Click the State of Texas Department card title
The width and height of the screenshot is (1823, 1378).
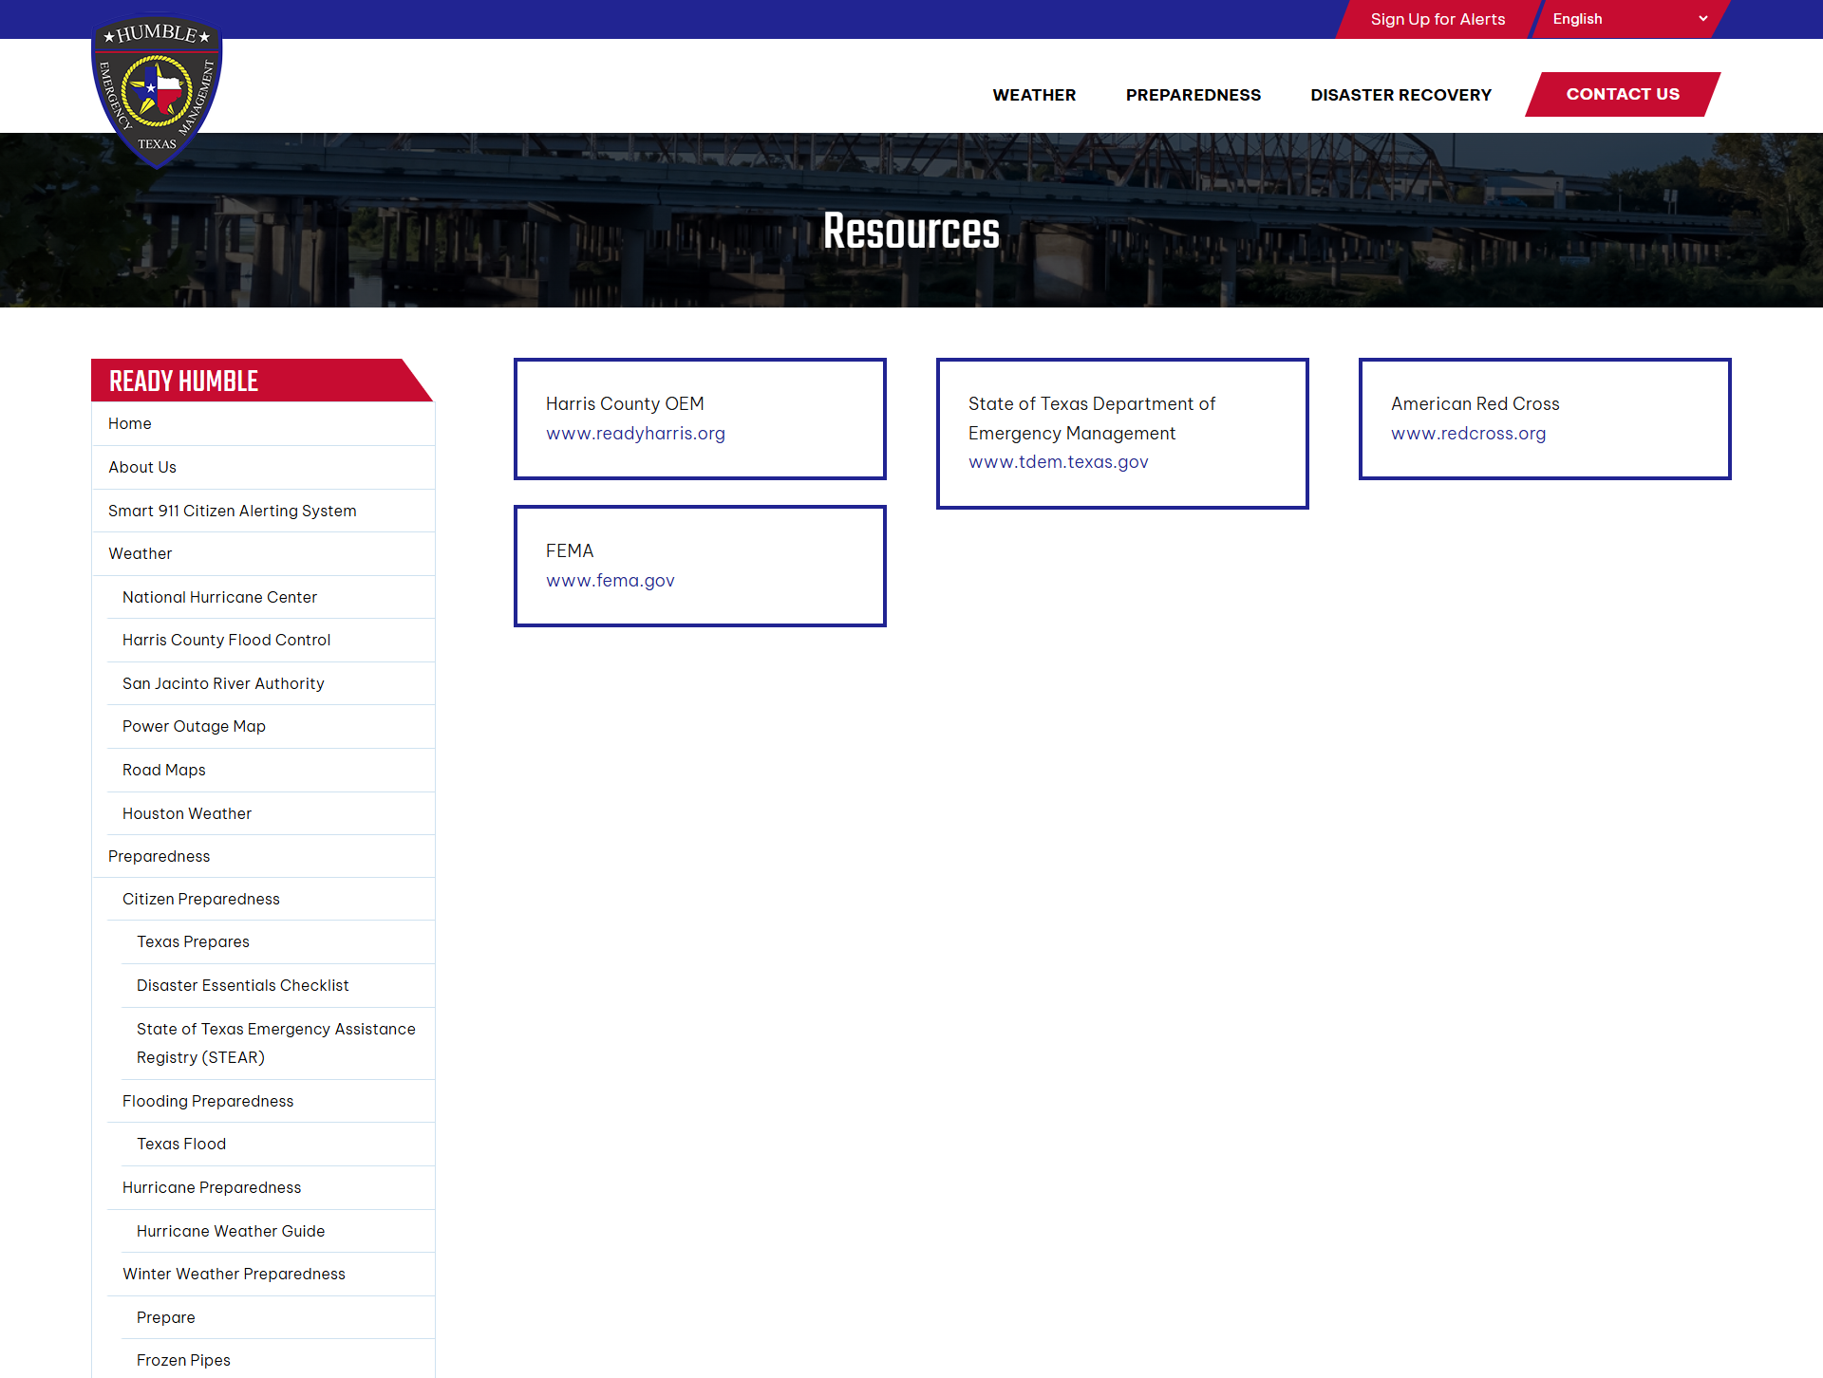point(1092,419)
